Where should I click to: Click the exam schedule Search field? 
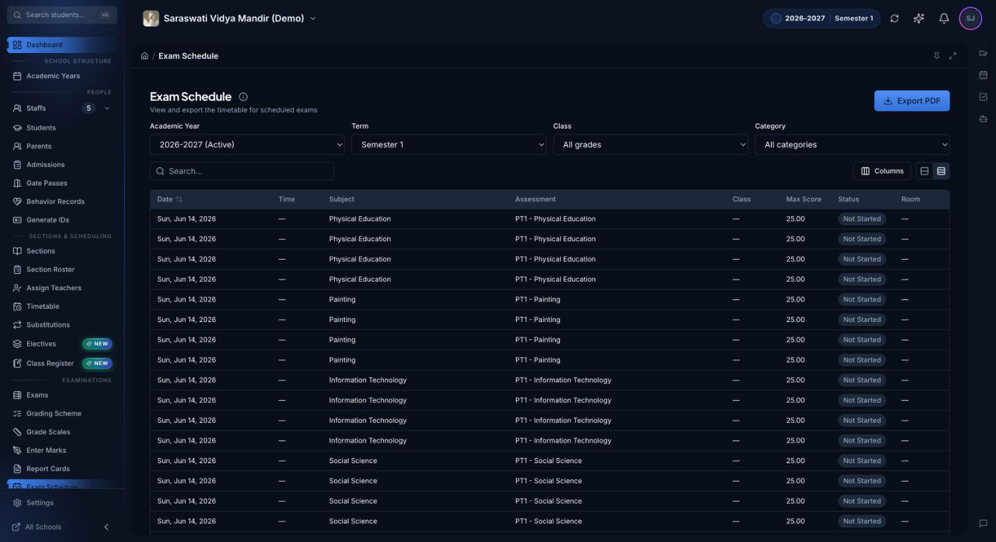click(242, 171)
